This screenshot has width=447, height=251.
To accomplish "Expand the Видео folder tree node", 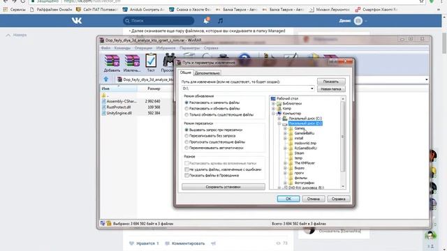I will 285,168.
